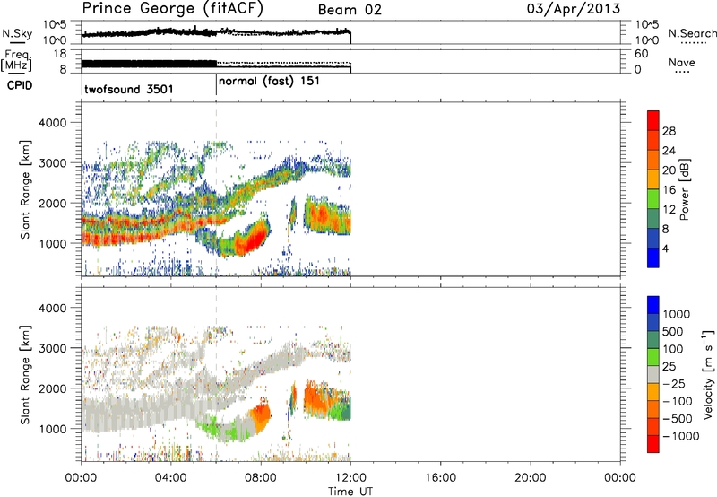This screenshot has width=717, height=497.
Task: Click the 'N.Search' legend label
Action: [x=692, y=33]
